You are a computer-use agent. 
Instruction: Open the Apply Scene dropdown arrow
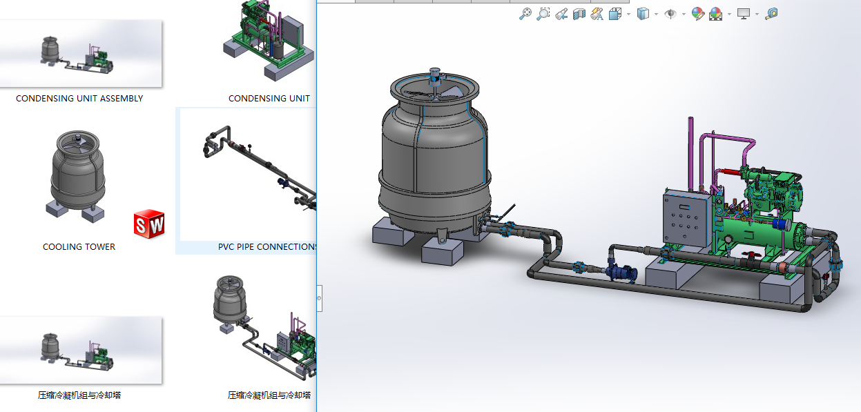tap(729, 14)
